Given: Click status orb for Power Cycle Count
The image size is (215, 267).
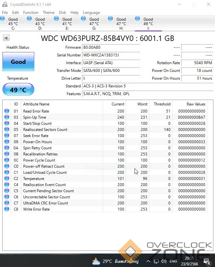Looking at the screenshot, I should (7, 160).
